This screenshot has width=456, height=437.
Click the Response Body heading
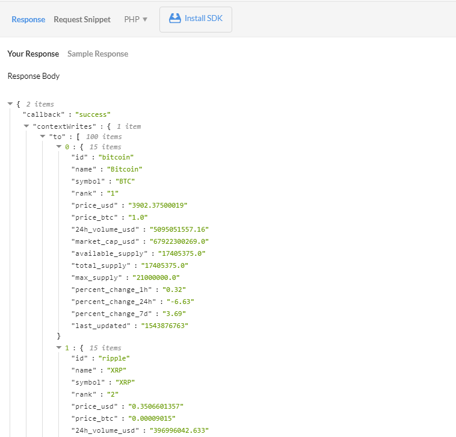pyautogui.click(x=34, y=76)
